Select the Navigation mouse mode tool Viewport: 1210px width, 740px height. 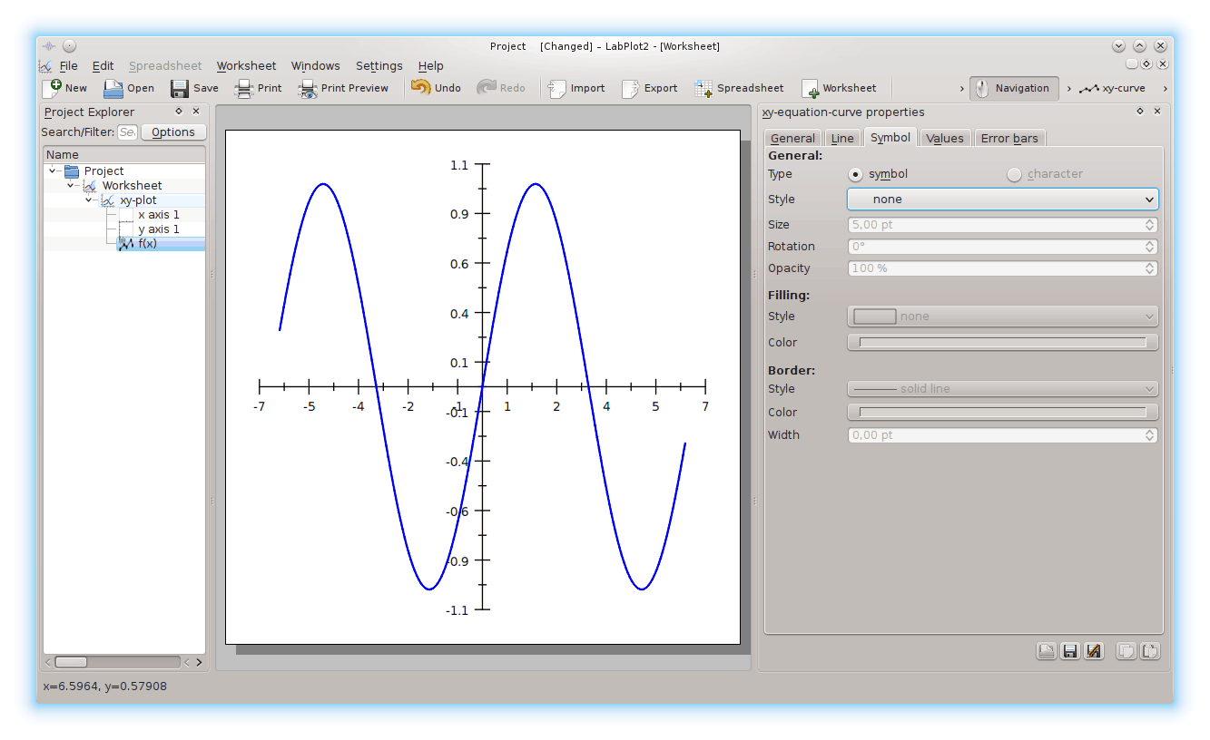click(x=1014, y=88)
